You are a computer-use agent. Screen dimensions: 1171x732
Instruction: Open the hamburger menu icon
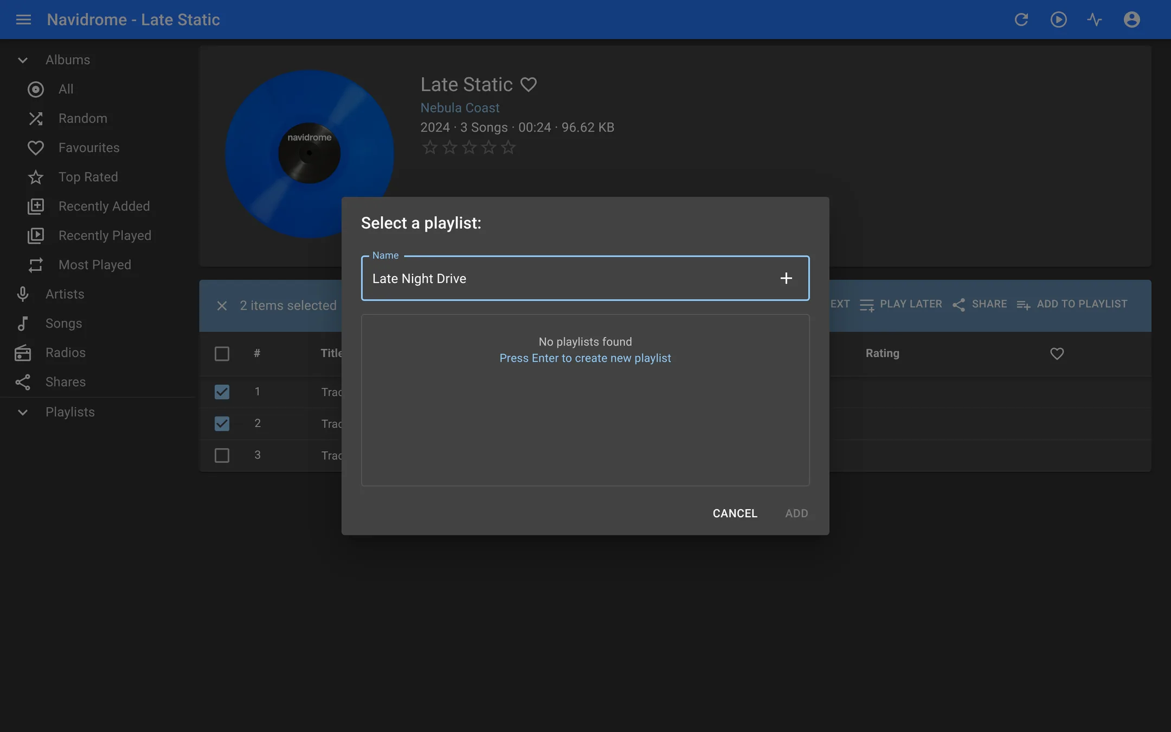23,20
